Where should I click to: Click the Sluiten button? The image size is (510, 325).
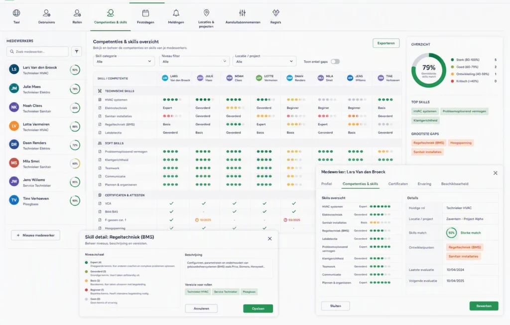(336, 306)
